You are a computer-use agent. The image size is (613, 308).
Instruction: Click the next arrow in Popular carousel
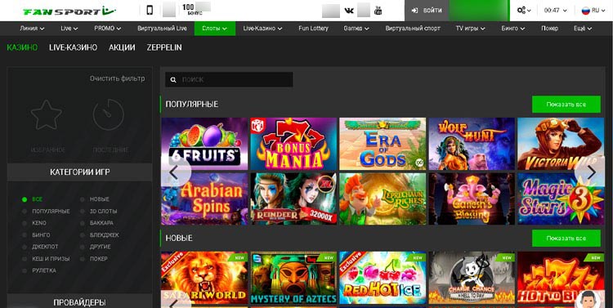(x=592, y=172)
